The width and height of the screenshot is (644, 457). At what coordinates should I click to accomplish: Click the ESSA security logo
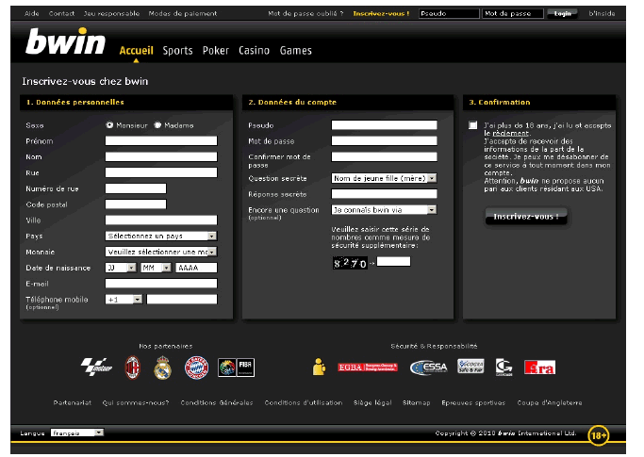coord(428,367)
